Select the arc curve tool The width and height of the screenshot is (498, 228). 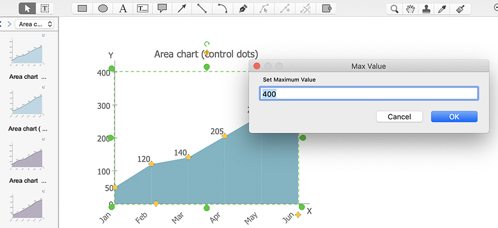coord(223,9)
